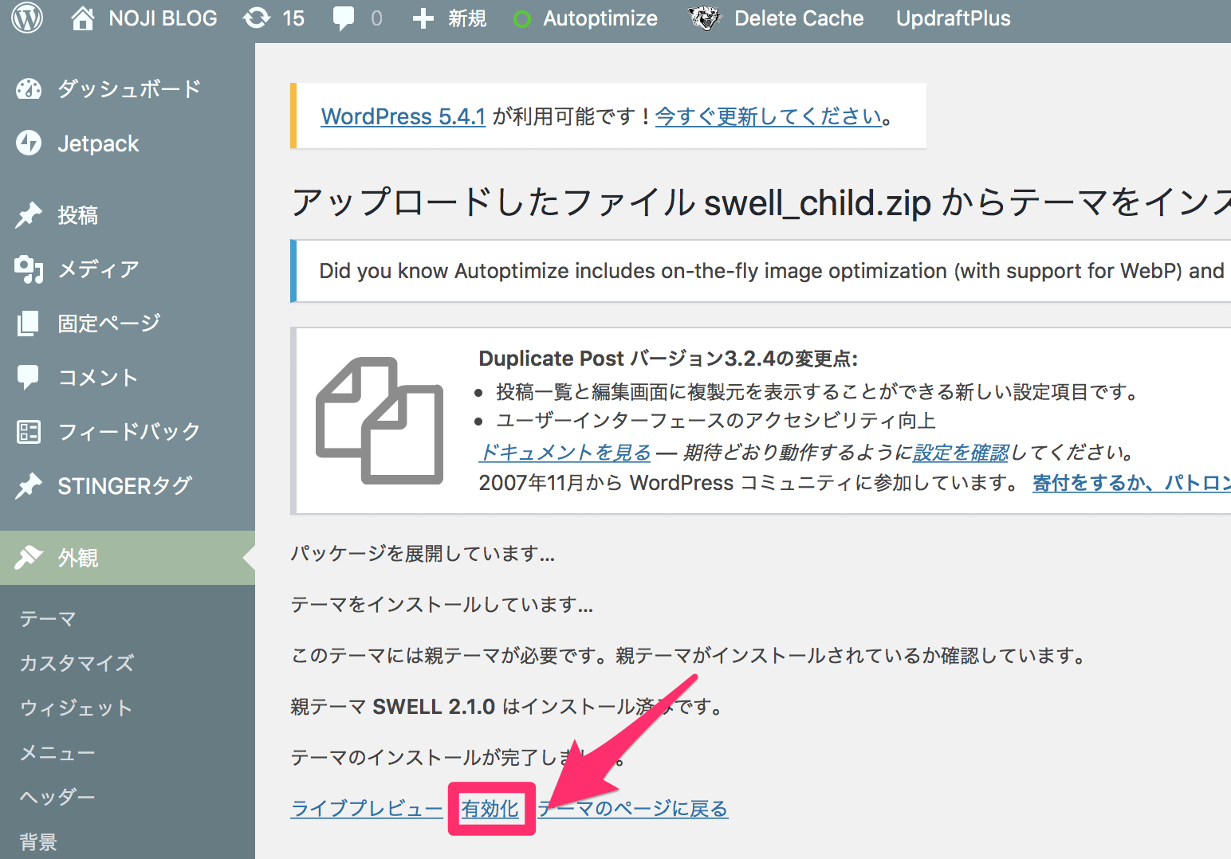Open 背景 submenu item
The width and height of the screenshot is (1231, 859).
click(x=38, y=841)
